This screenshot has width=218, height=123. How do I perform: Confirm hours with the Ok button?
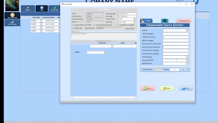(183, 69)
